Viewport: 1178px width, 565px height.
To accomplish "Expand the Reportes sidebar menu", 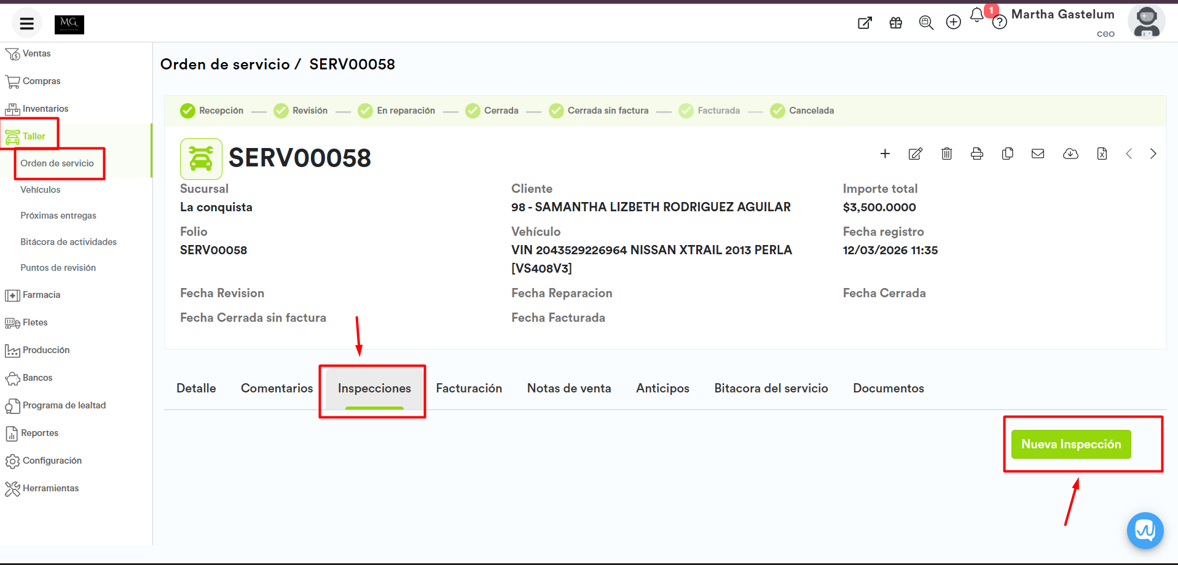I will click(x=32, y=433).
